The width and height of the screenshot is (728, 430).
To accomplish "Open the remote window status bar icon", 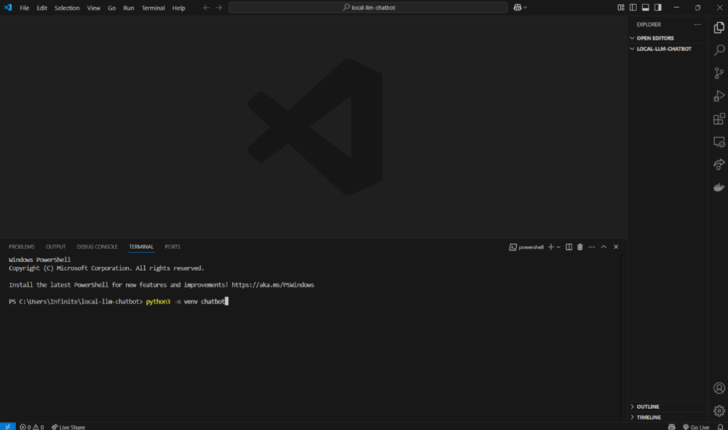I will [8, 426].
